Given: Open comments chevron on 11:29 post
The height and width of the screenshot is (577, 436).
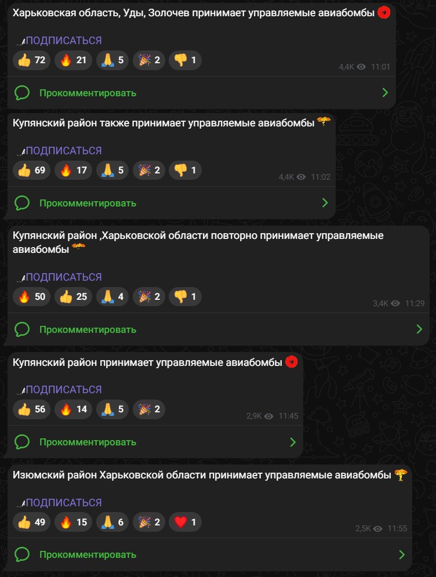Looking at the screenshot, I should pyautogui.click(x=419, y=329).
